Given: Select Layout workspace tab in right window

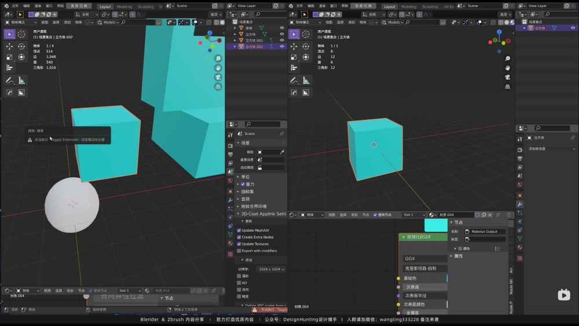Looking at the screenshot, I should point(390,6).
